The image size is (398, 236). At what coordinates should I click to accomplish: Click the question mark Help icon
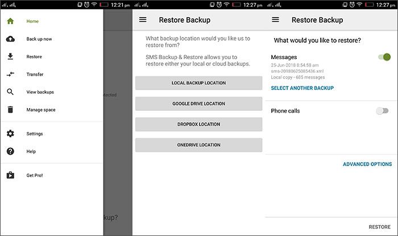point(10,151)
